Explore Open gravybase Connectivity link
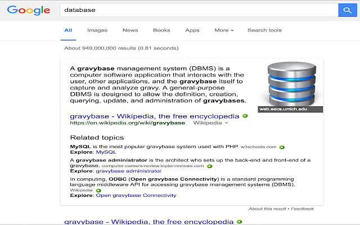Image resolution: width=360 pixels, height=225 pixels. pos(136,195)
